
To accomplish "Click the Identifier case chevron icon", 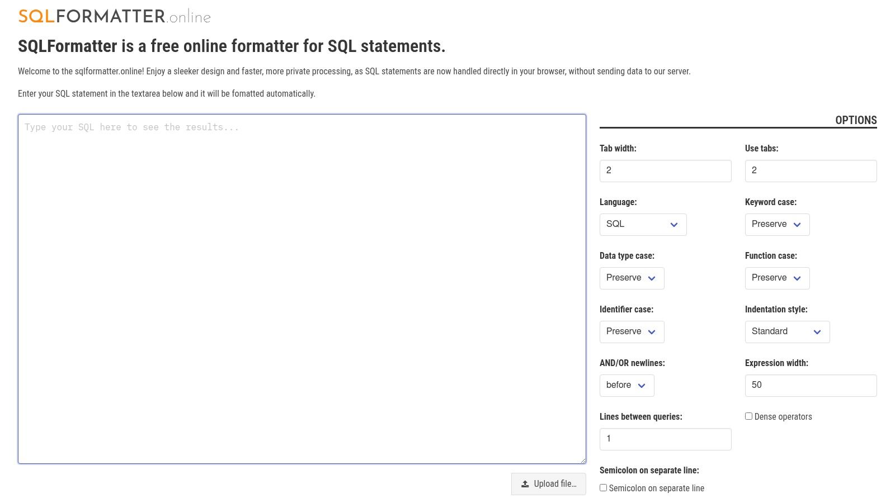I will (653, 332).
